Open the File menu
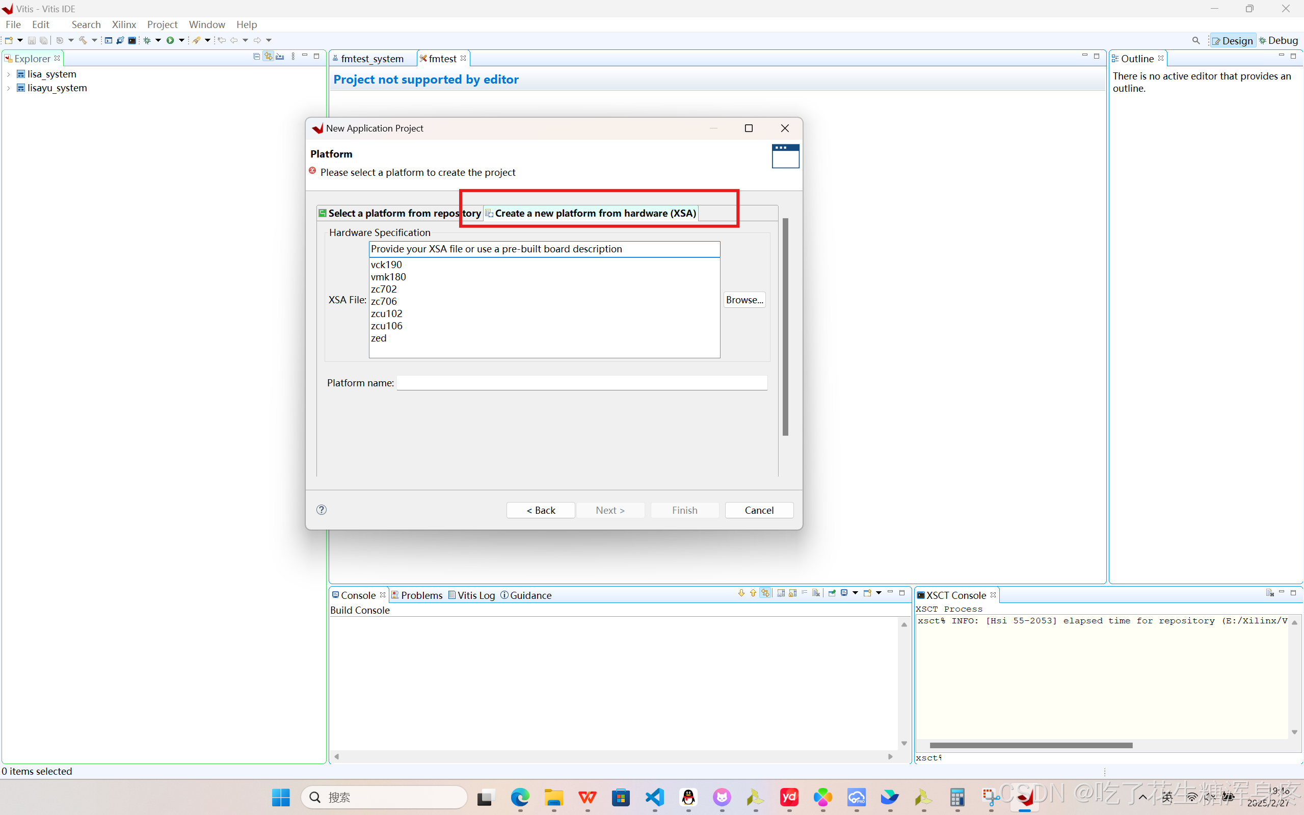The width and height of the screenshot is (1304, 815). (13, 24)
